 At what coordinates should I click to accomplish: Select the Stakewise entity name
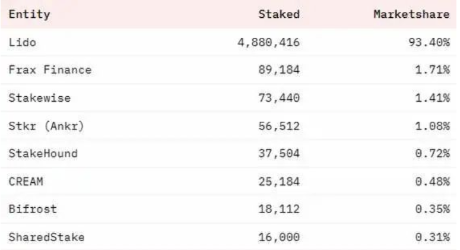40,98
